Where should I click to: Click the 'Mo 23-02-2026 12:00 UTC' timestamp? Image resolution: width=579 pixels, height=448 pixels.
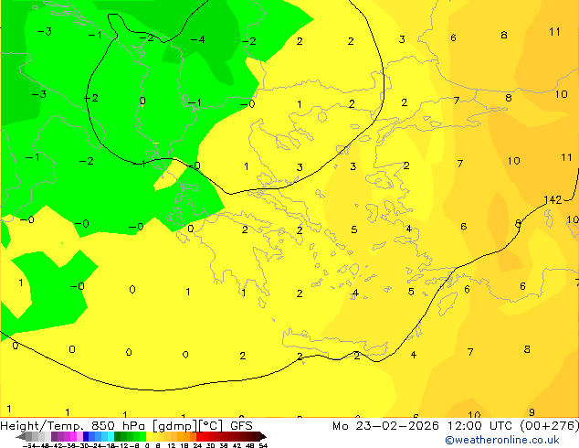(425, 426)
